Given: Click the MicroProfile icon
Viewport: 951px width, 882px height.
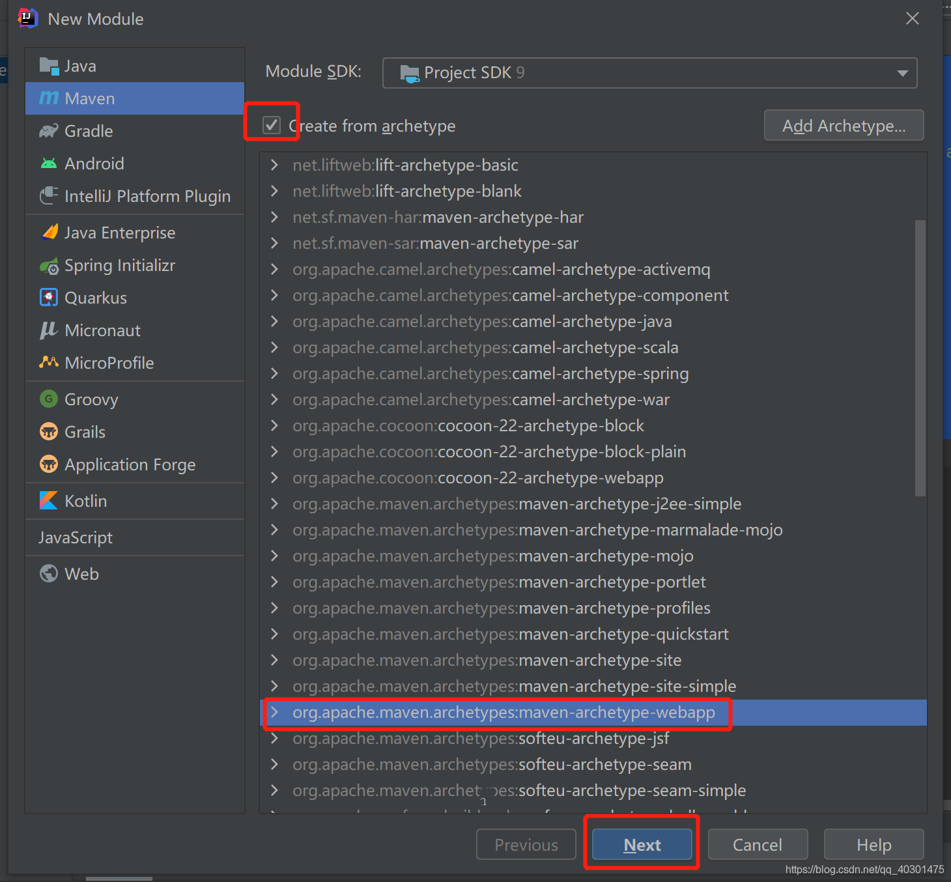Looking at the screenshot, I should (49, 362).
